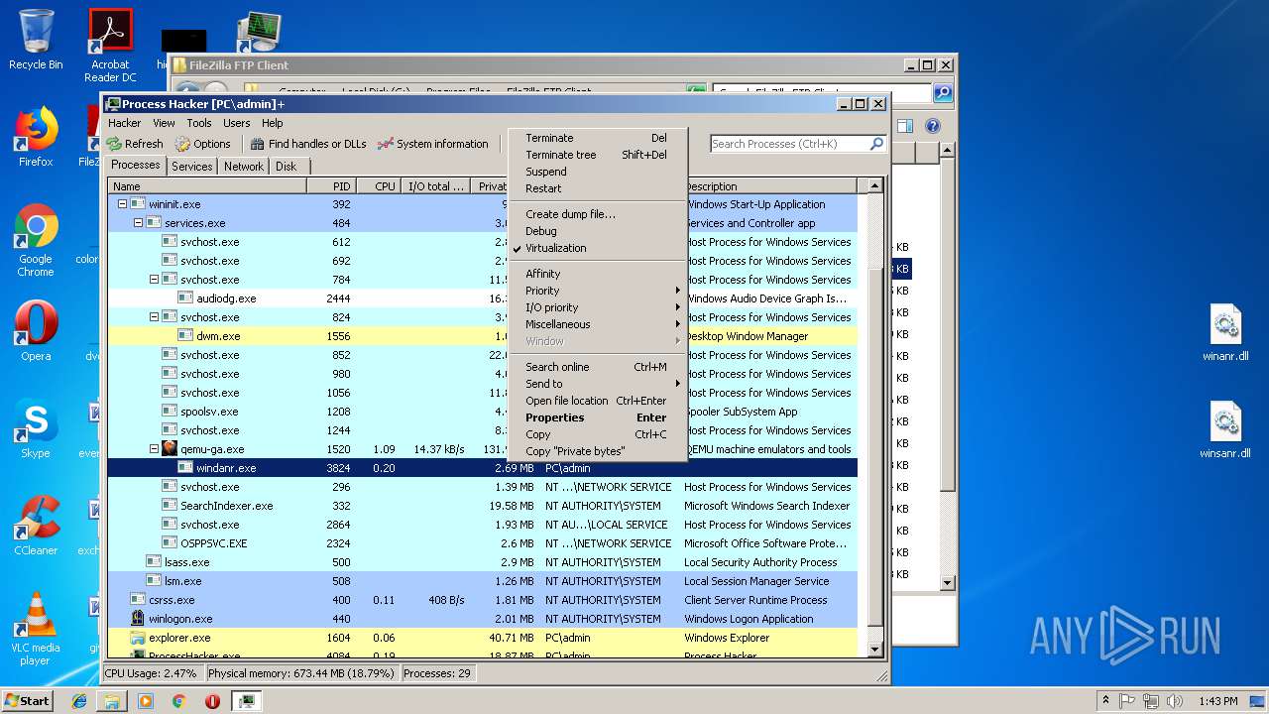This screenshot has height=714, width=1269.
Task: Click Chrome icon in taskbar
Action: click(178, 701)
